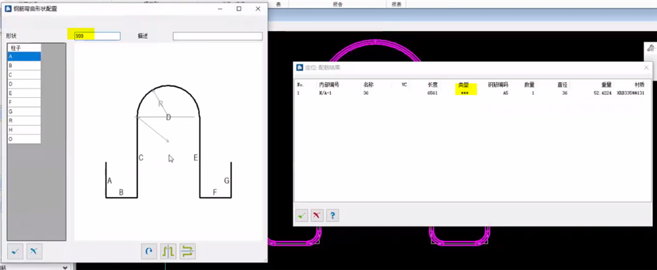The width and height of the screenshot is (657, 270).
Task: Click the N/A-1 internal number cell
Action: tap(326, 93)
